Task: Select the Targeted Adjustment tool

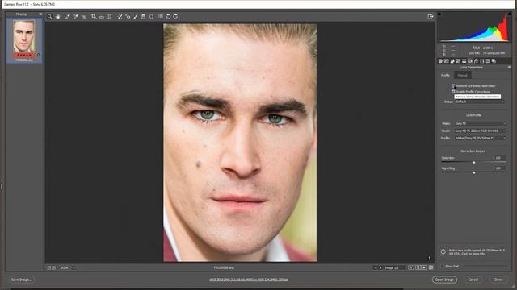Action: pos(84,16)
